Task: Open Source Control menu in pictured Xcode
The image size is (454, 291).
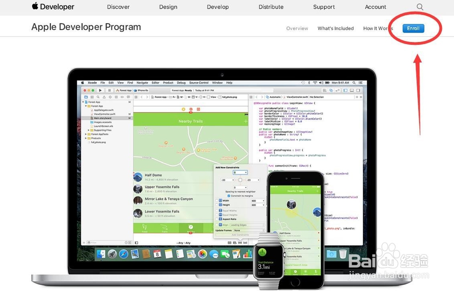Action: tap(199, 82)
